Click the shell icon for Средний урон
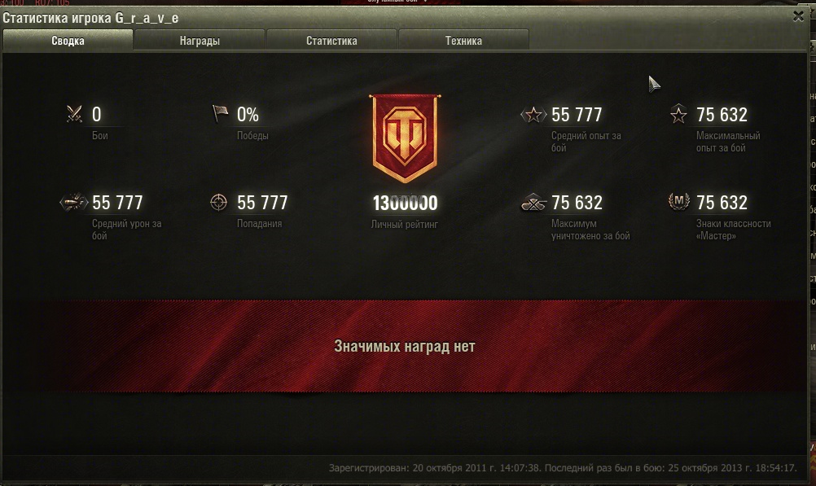The image size is (816, 486). [73, 202]
